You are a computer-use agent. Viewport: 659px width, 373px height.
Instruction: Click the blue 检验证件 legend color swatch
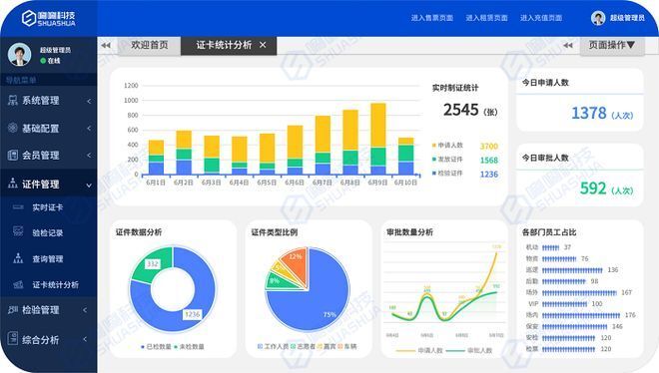click(433, 173)
